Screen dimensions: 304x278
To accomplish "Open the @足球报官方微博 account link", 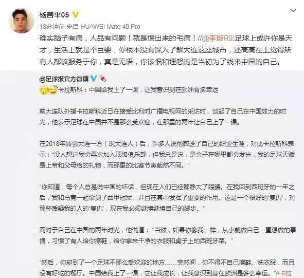I will [x=64, y=79].
